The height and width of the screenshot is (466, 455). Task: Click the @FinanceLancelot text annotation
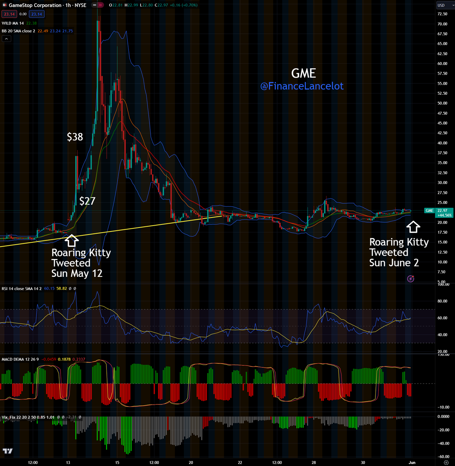(302, 86)
